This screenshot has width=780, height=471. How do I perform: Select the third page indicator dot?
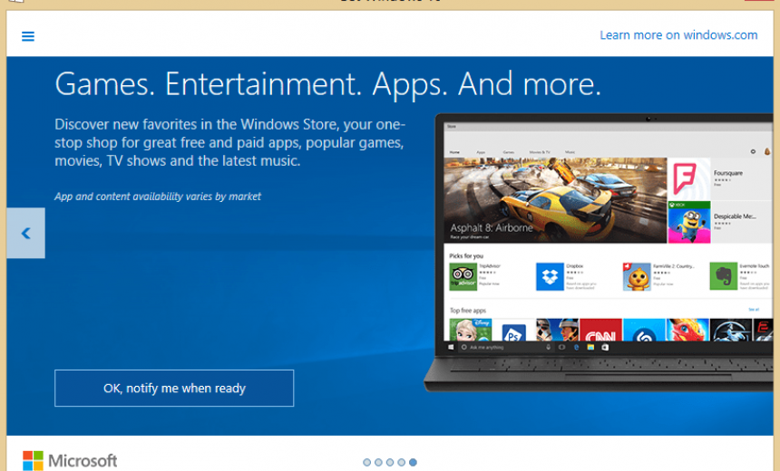390,462
